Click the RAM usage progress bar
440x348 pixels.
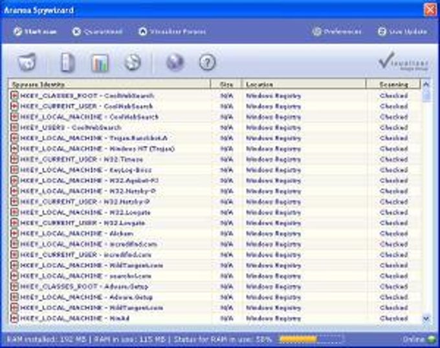311,340
